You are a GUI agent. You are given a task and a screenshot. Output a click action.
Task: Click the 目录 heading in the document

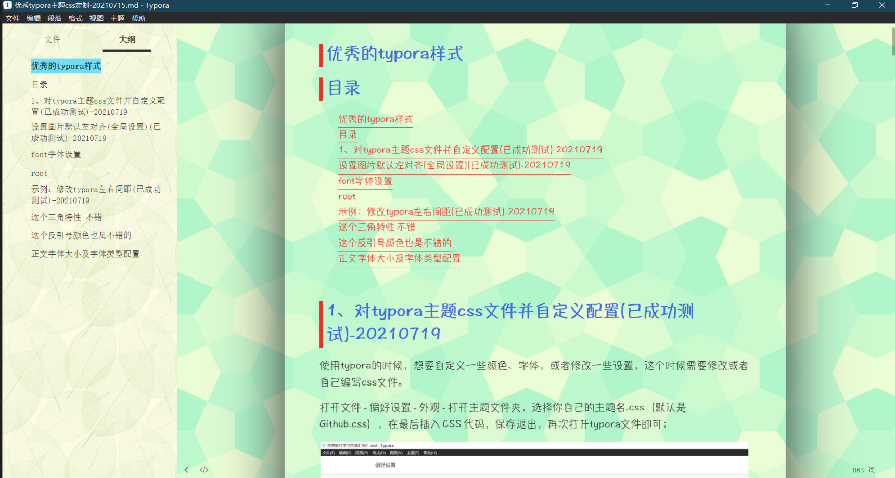click(343, 88)
